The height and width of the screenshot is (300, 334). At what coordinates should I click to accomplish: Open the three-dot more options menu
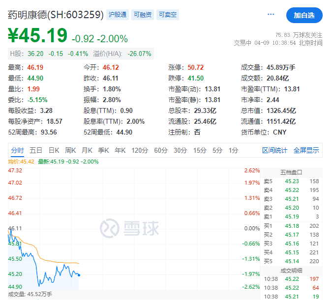click(271, 14)
